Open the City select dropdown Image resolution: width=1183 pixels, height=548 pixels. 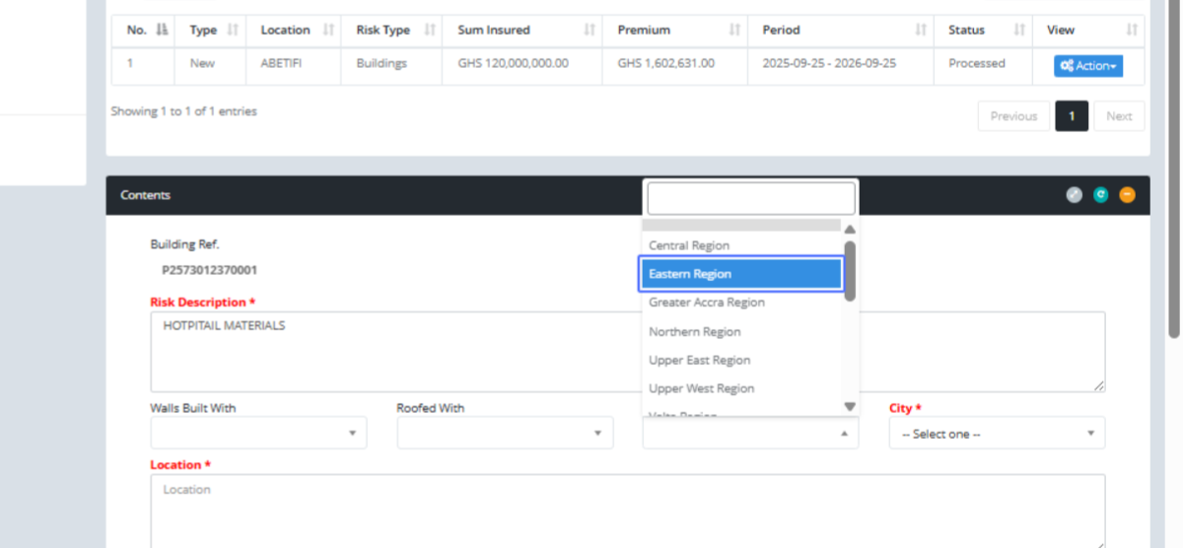point(996,433)
